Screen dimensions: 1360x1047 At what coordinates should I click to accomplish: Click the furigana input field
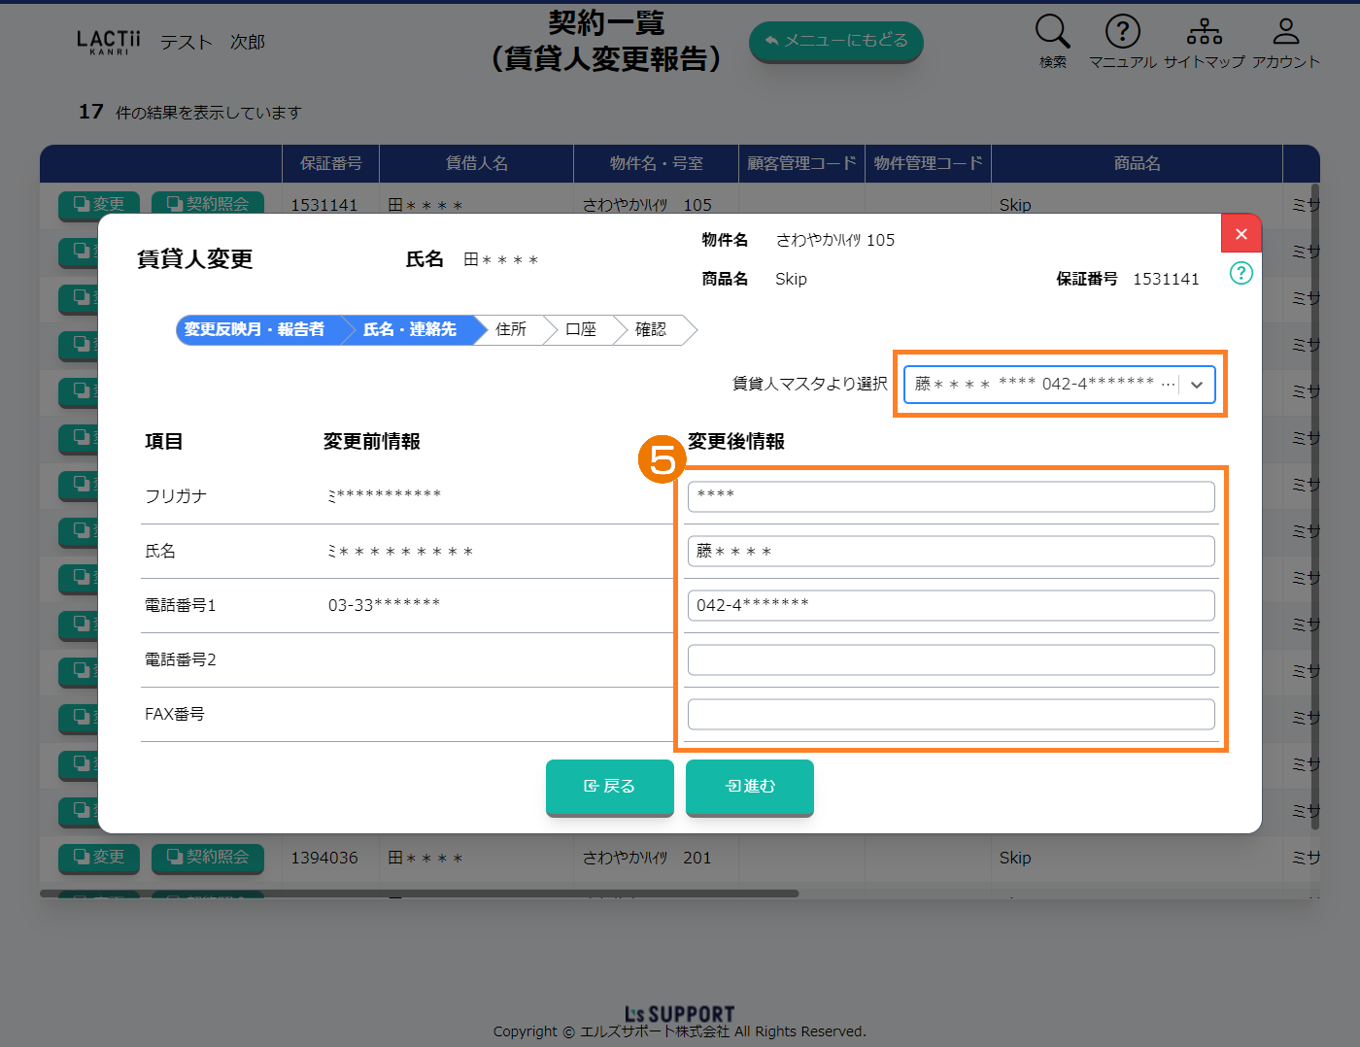pyautogui.click(x=950, y=496)
